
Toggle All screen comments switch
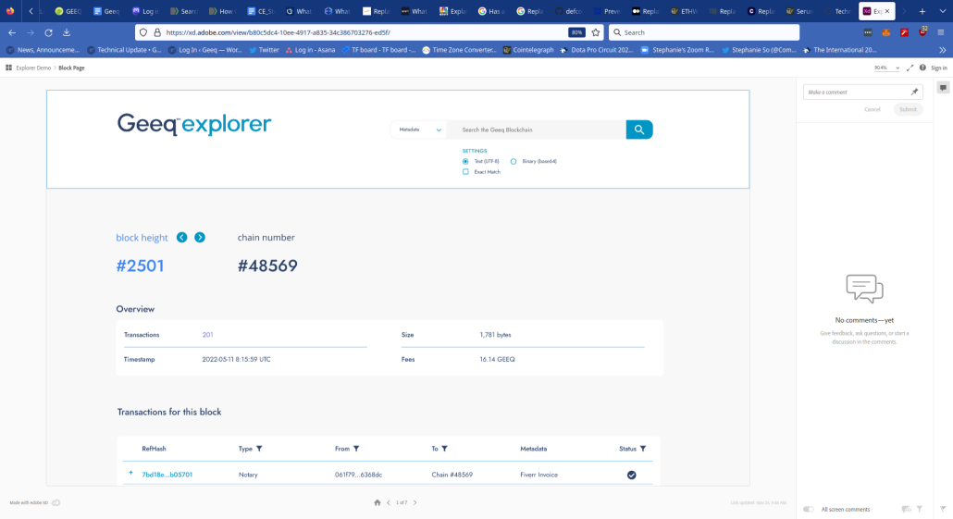pos(809,509)
